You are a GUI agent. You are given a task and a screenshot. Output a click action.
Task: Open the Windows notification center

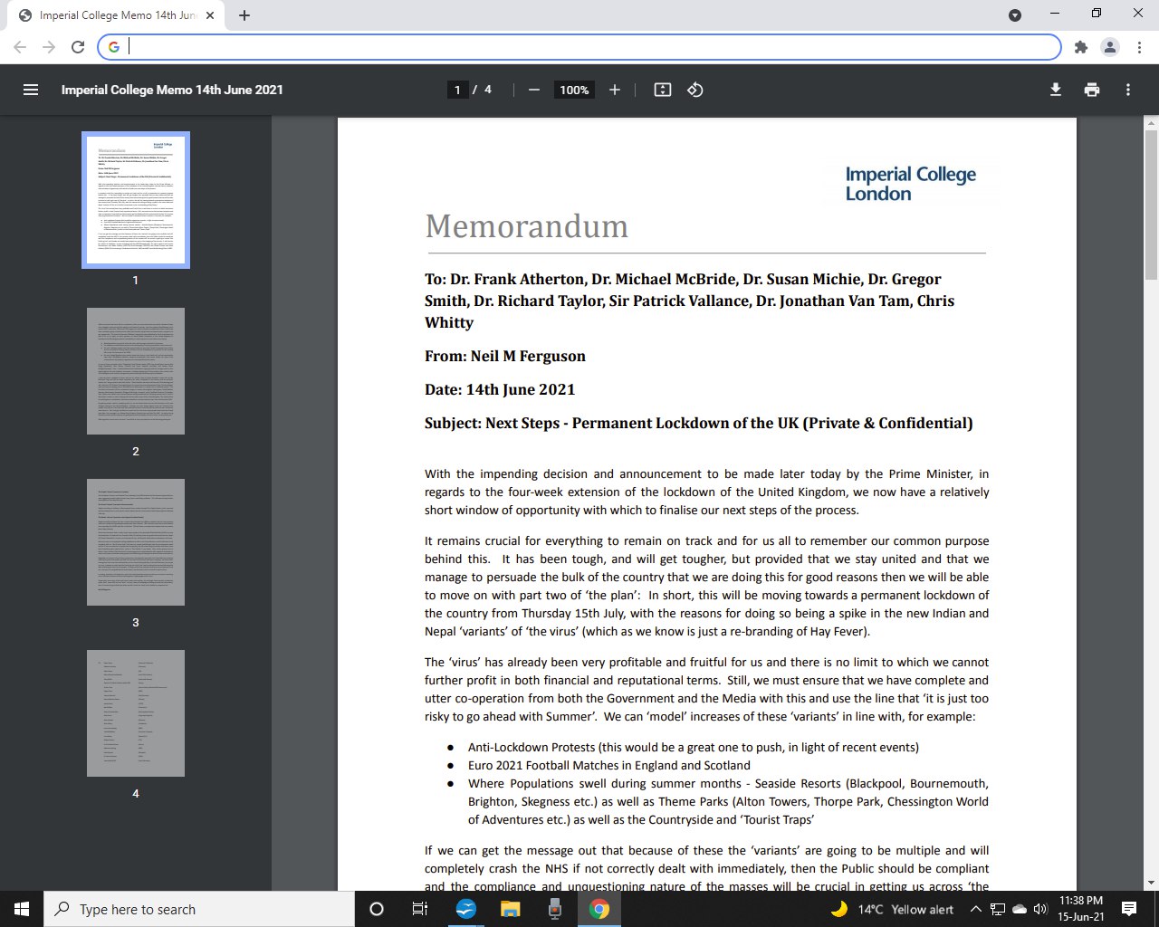point(1129,909)
